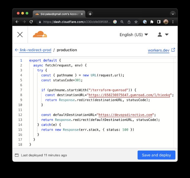Click 'err.stack' on line 15

tap(90, 130)
